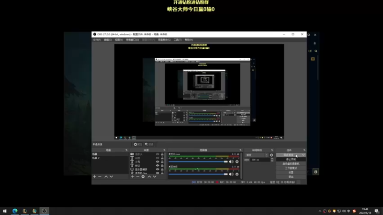Pop out the scene transitions dock panel
Image resolution: width=383 pixels, height=215 pixels.
point(272,150)
